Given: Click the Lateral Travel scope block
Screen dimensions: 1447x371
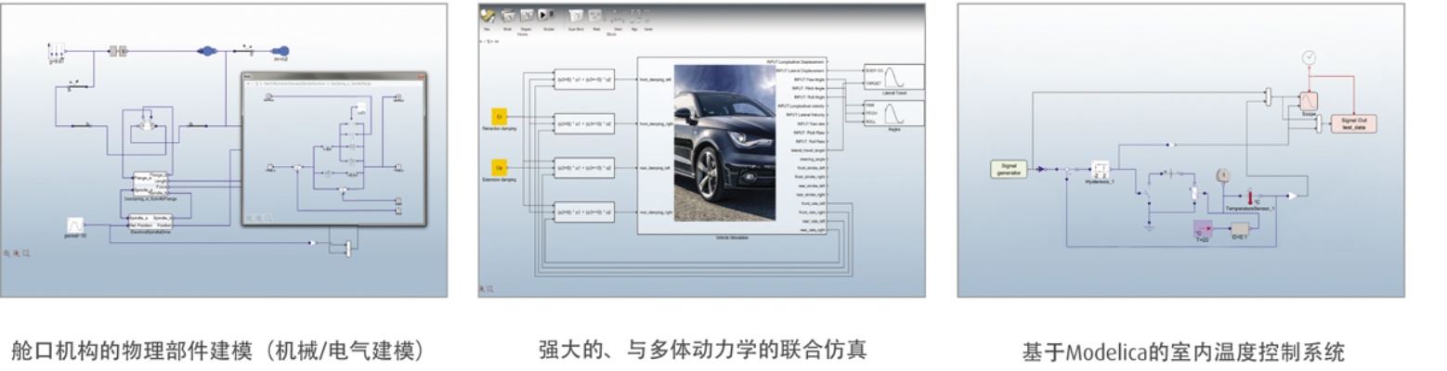Looking at the screenshot, I should (893, 77).
